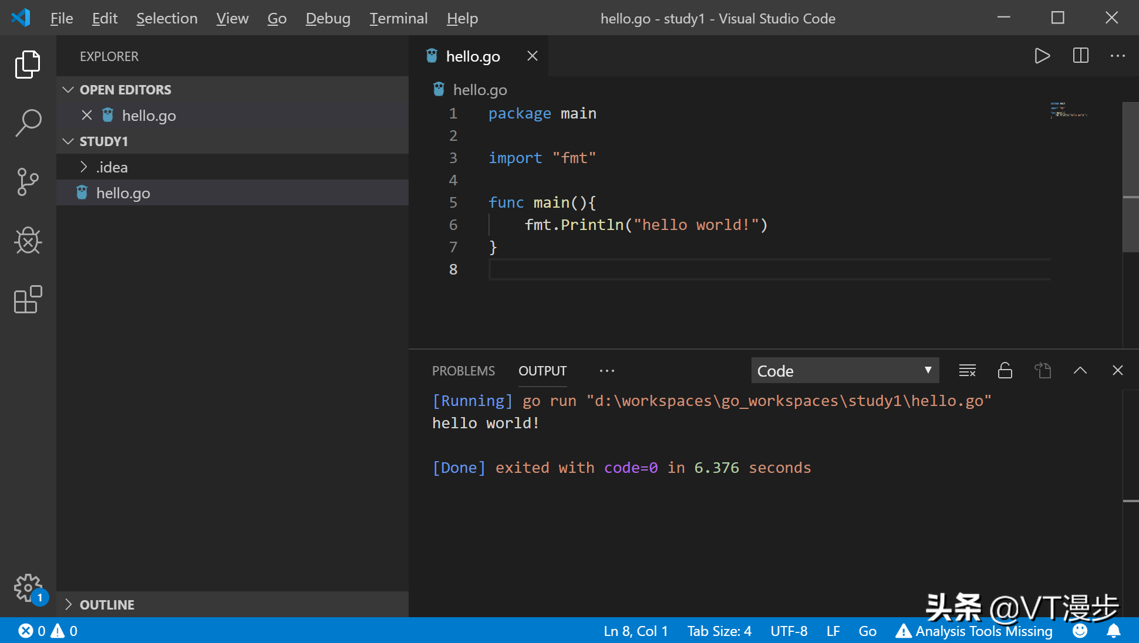
Task: Click the editor vertical scrollbar
Action: [1130, 177]
